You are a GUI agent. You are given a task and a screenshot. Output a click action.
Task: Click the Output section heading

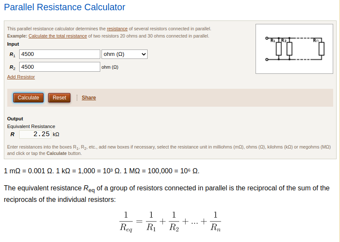15,119
